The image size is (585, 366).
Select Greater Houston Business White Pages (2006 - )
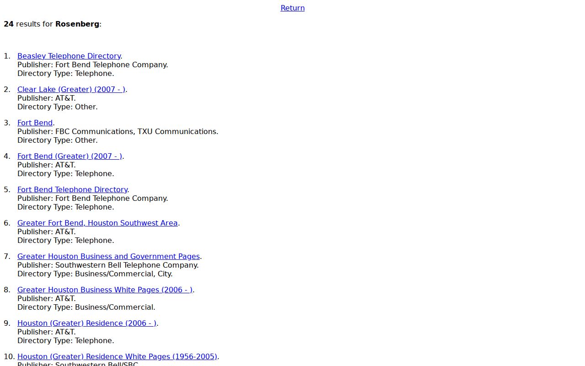click(105, 290)
